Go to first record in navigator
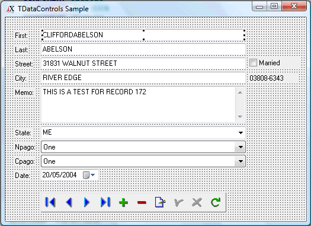Image resolution: width=311 pixels, height=226 pixels. click(x=50, y=202)
